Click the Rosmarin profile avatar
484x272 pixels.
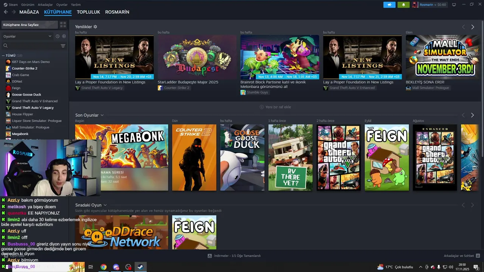tap(415, 5)
